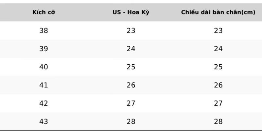Click US value 24 for size 39

tap(131, 49)
